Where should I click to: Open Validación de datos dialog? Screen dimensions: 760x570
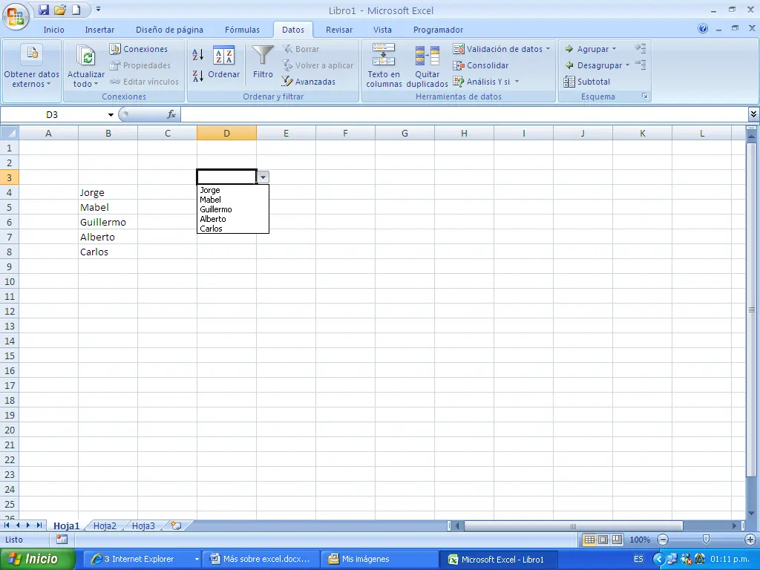(498, 49)
